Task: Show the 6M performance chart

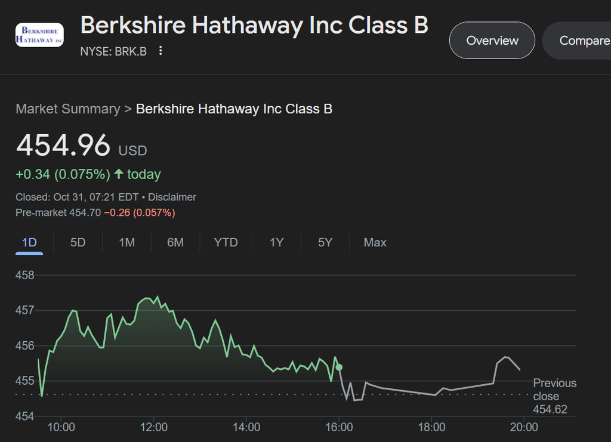Action: pos(175,242)
